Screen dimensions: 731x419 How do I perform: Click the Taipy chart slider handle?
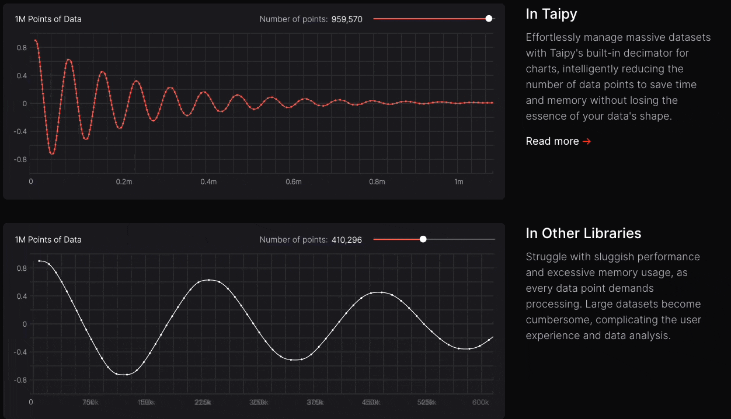coord(489,19)
